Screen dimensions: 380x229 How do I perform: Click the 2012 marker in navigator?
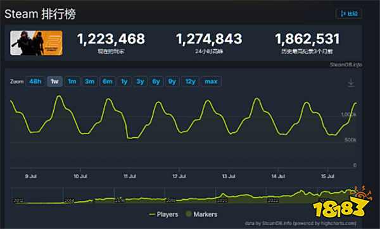coord(18,201)
